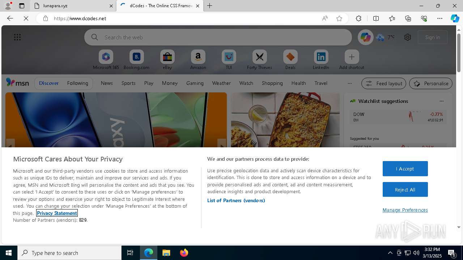Click the Personalise button

431,83
